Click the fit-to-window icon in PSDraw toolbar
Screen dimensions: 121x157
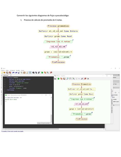[x=70, y=79]
